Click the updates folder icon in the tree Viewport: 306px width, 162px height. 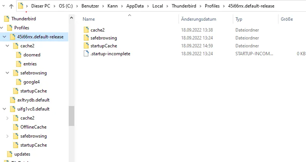coord(9,154)
